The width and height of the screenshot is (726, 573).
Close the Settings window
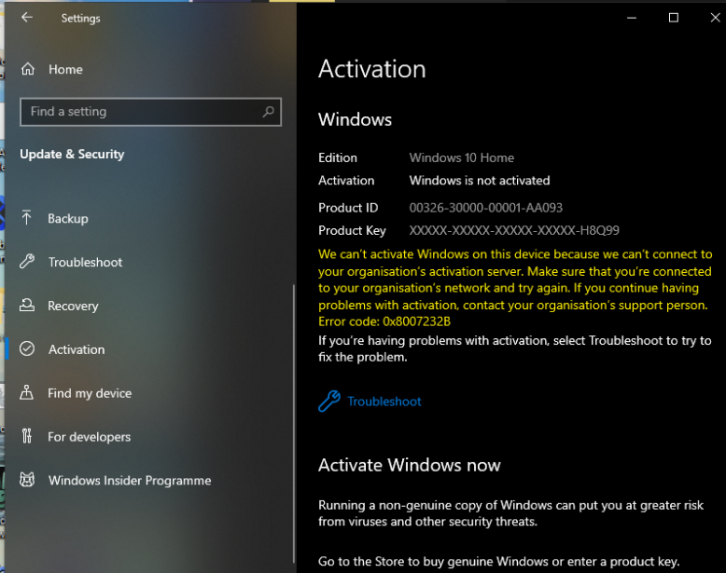715,18
